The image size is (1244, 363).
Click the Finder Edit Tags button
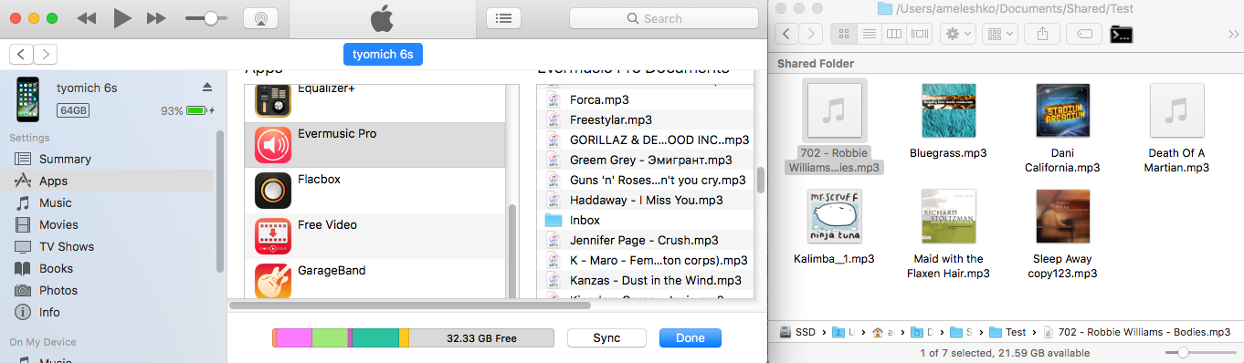[1084, 34]
